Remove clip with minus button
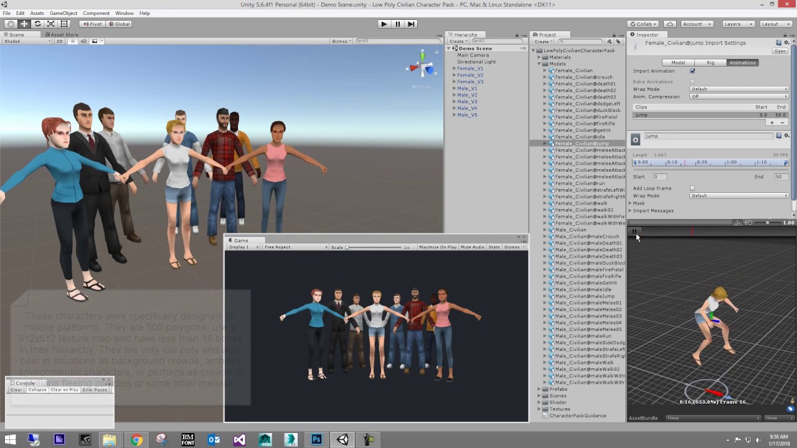 (783, 123)
